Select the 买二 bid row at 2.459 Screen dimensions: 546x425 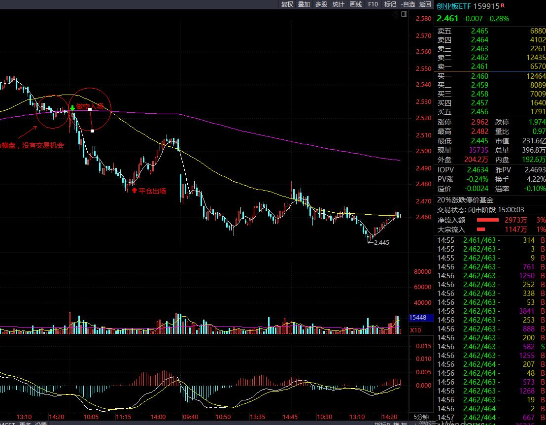point(491,85)
